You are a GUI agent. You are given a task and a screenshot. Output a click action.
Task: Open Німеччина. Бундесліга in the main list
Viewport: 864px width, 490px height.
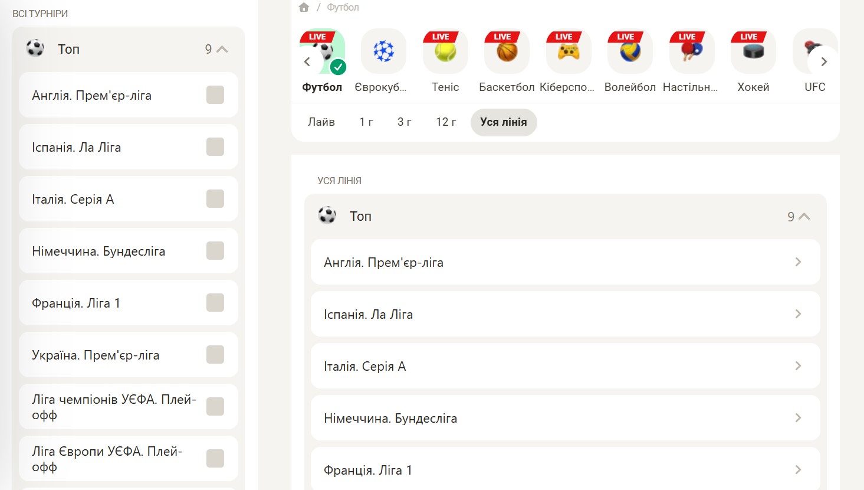(x=565, y=418)
